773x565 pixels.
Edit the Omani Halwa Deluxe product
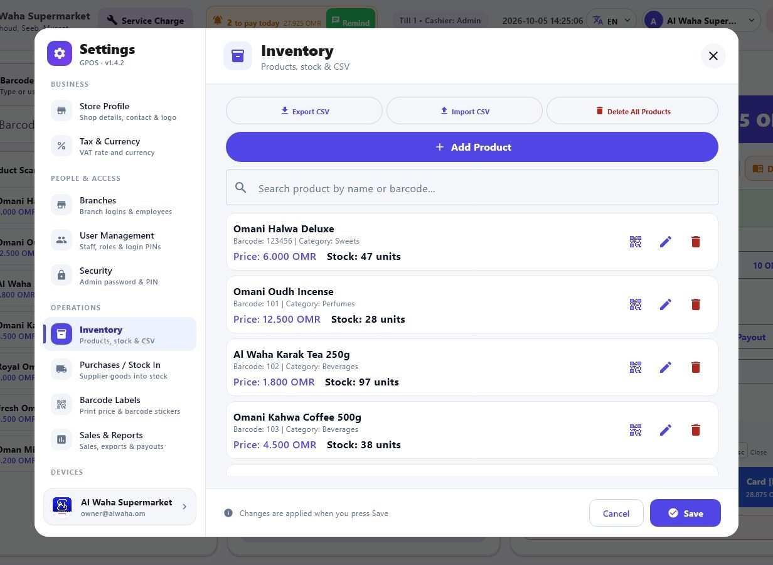click(x=666, y=242)
